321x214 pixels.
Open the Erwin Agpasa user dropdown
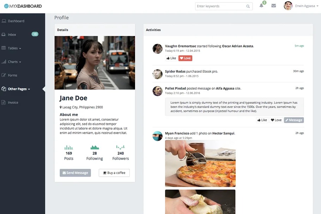coord(300,6)
